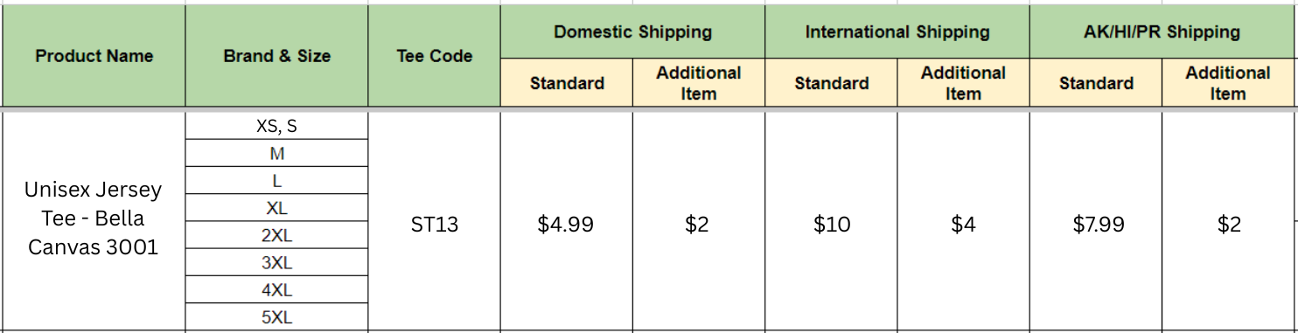Click the 3XL size cell
Viewport: 1298px width, 333px height.
click(276, 262)
